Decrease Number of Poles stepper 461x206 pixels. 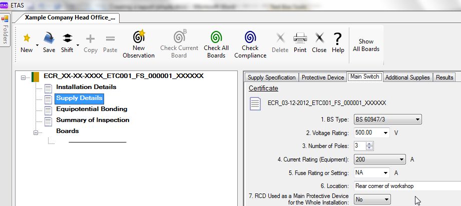370,148
